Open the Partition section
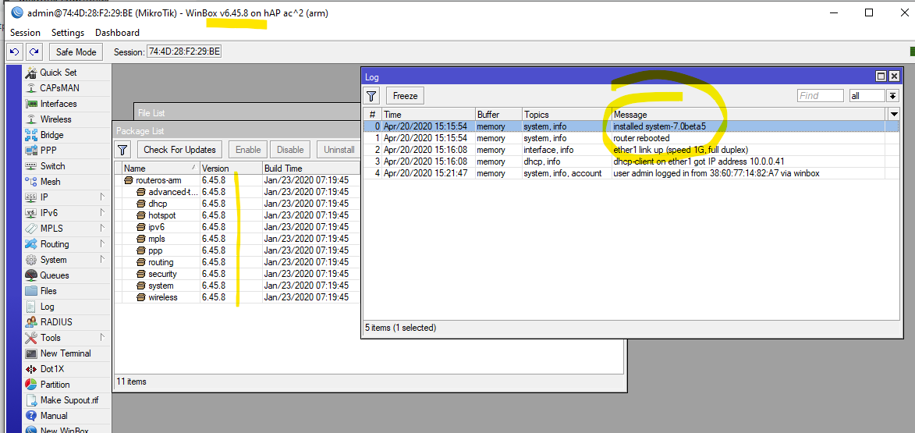Viewport: 915px width, 433px height. tap(55, 385)
